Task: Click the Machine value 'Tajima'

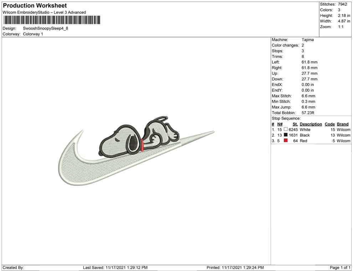Action: (x=307, y=40)
